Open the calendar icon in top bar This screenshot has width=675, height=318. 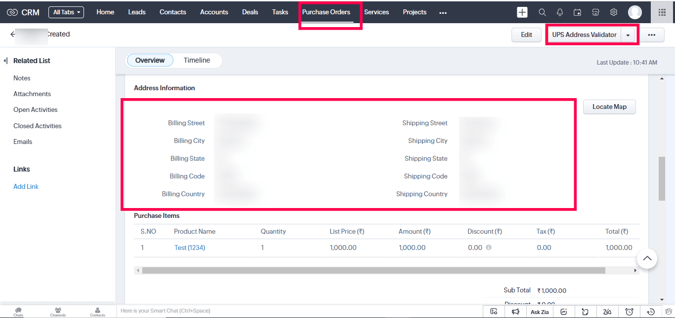577,12
